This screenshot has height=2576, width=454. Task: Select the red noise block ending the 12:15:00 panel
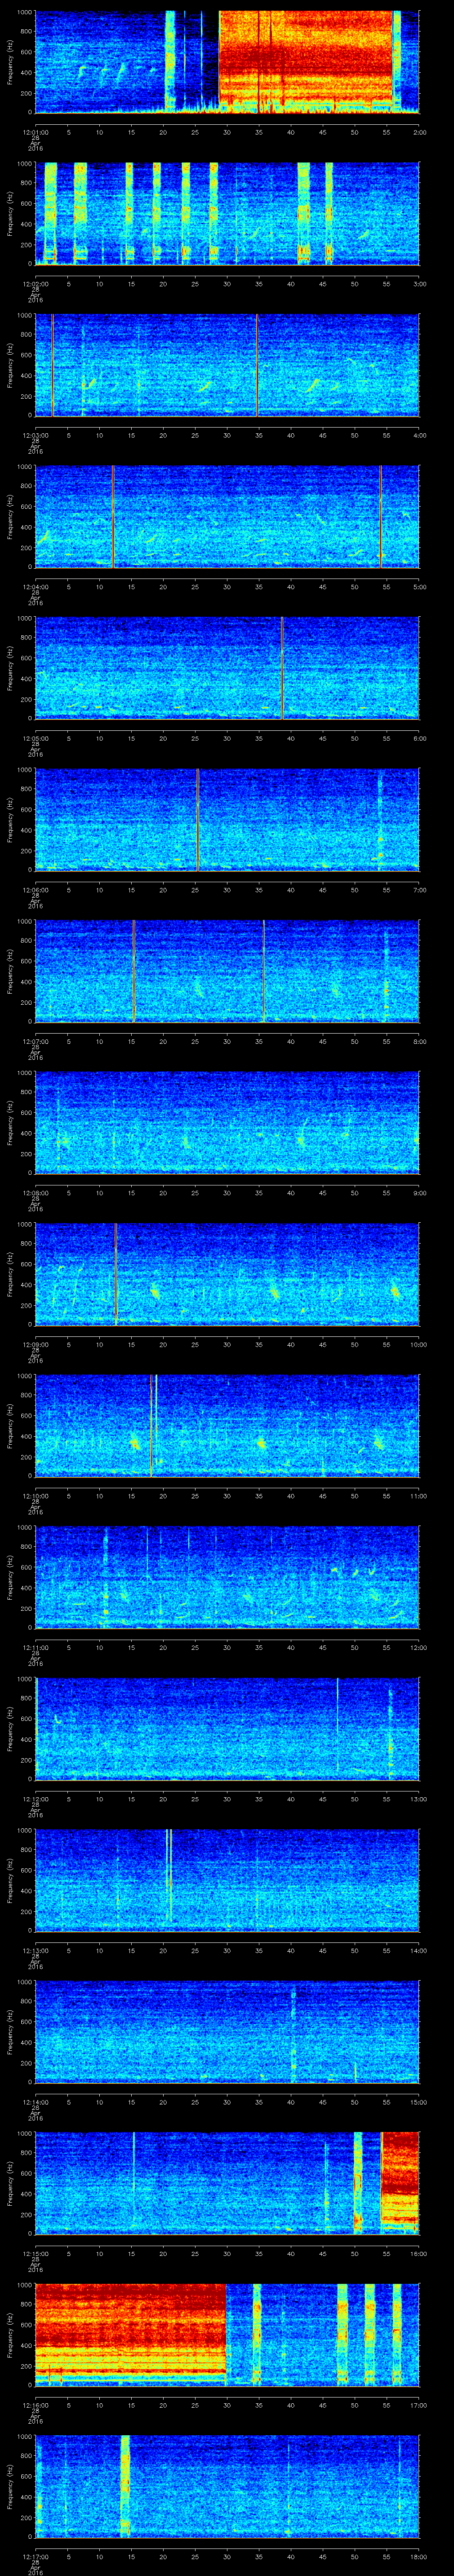click(400, 2183)
